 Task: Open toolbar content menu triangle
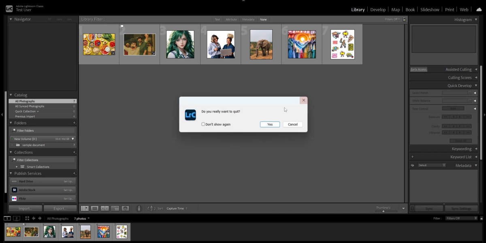point(403,208)
